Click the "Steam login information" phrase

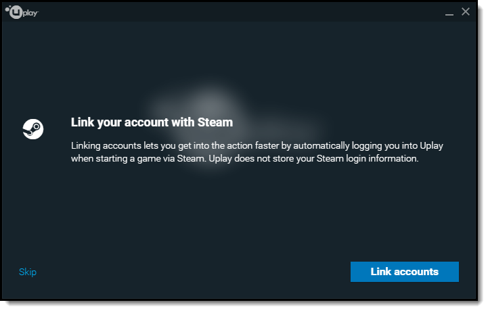click(368, 159)
